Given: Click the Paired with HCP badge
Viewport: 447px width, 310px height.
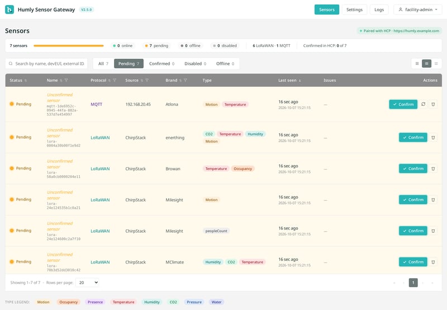Looking at the screenshot, I should (x=399, y=31).
